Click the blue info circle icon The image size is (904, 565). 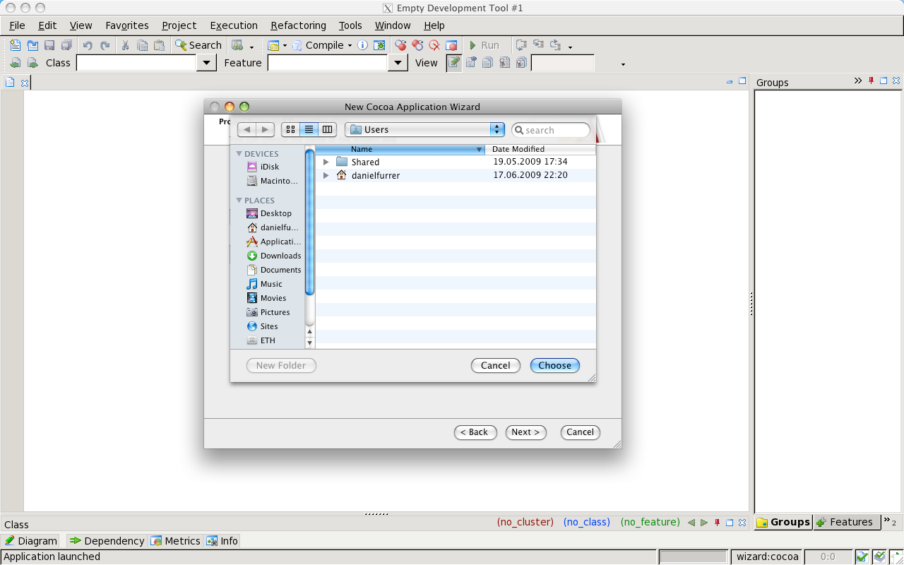tap(362, 45)
